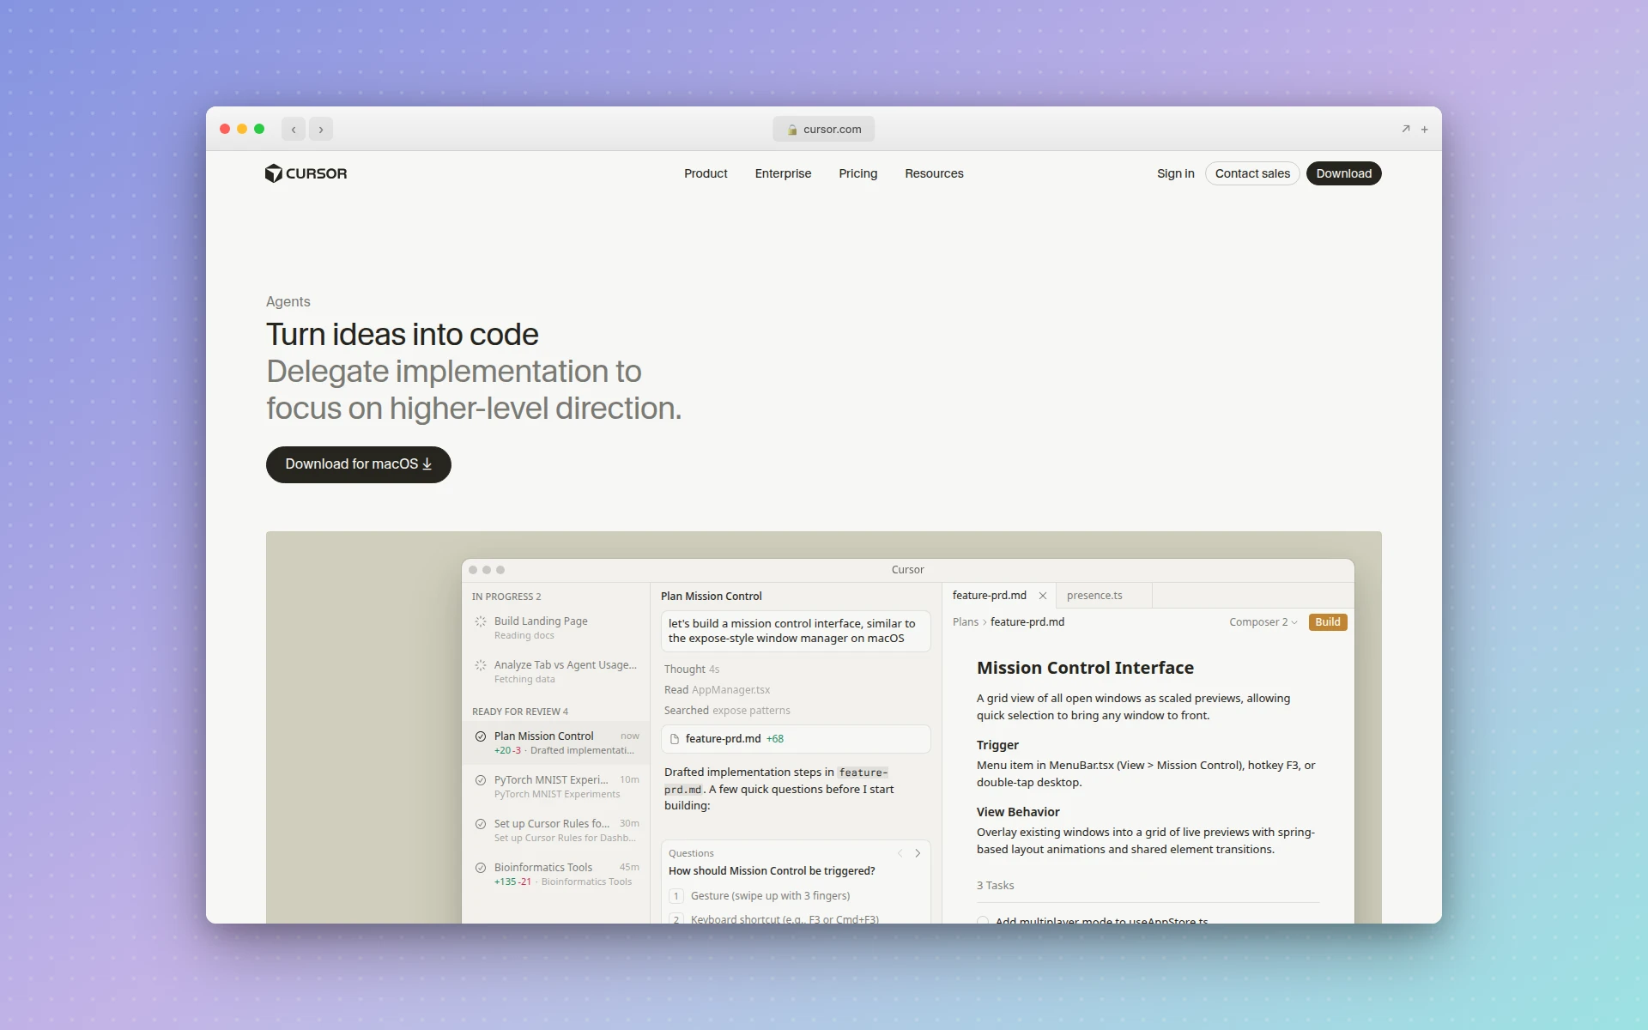Image resolution: width=1648 pixels, height=1030 pixels.
Task: Click the open-in-new-window arrow icon
Action: pyautogui.click(x=1406, y=129)
